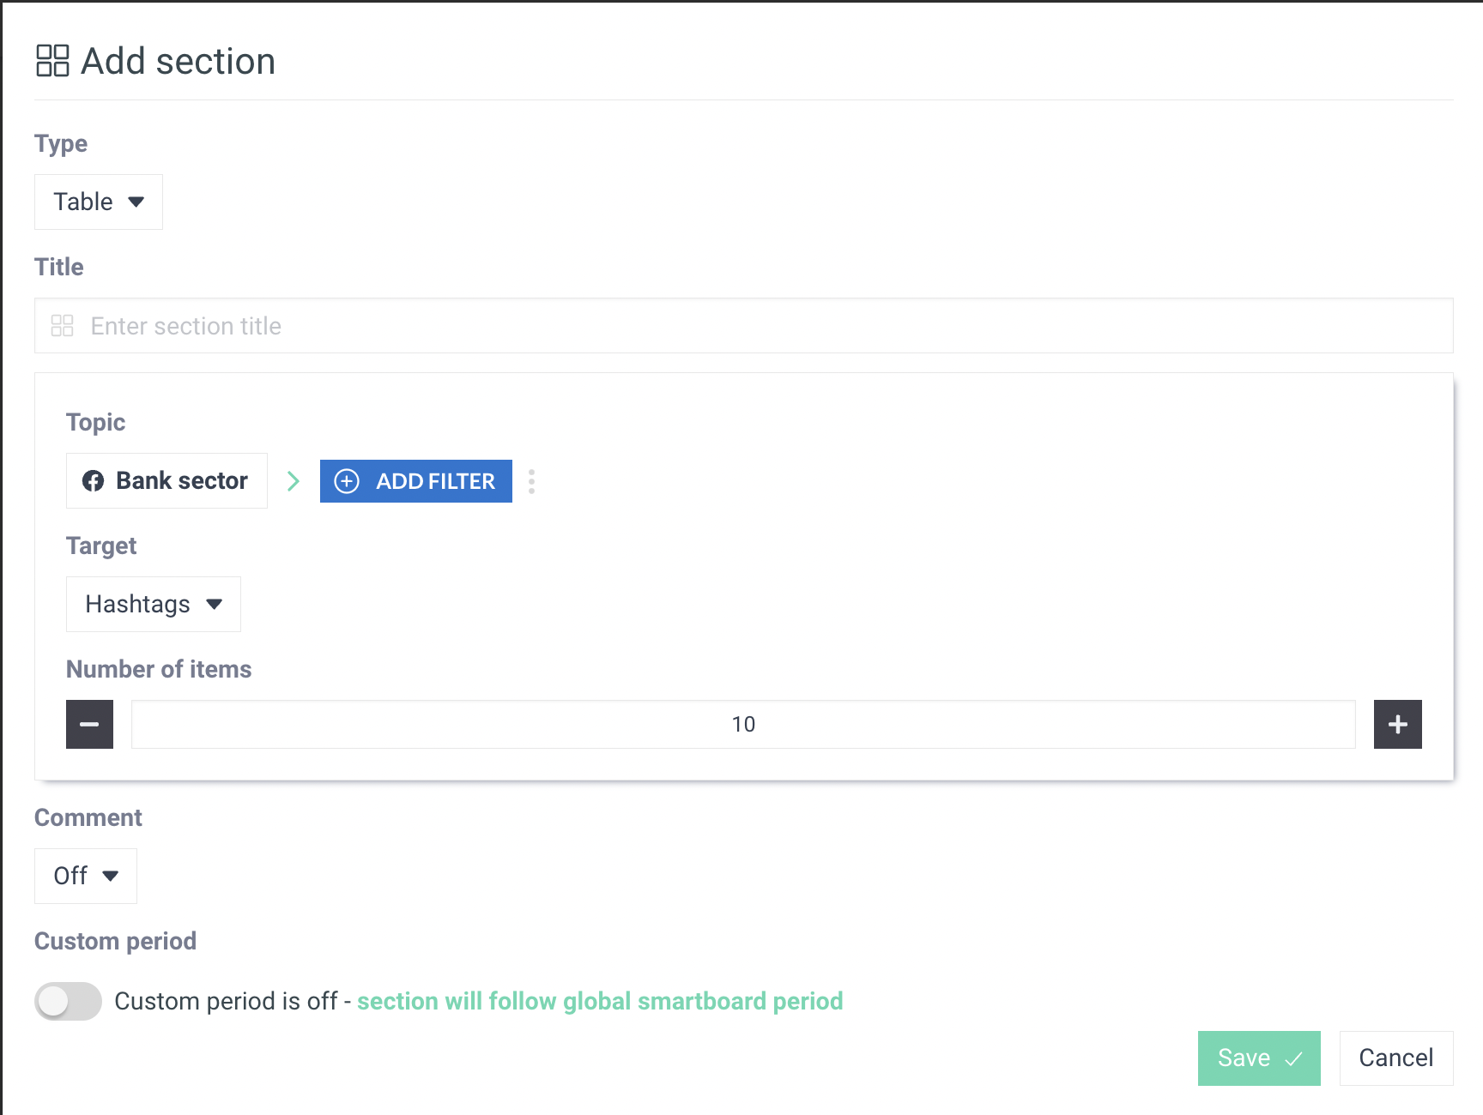Open the Type dropdown showing Table
Screen dimensions: 1483x1115
(x=99, y=202)
